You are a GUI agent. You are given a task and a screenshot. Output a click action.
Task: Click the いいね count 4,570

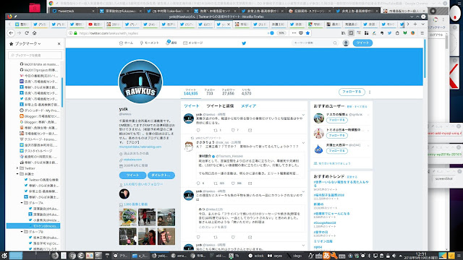click(246, 92)
